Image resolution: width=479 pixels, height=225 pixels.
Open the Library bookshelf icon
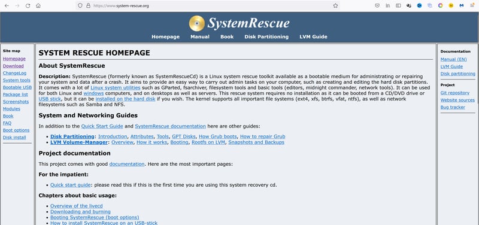coord(388,5)
